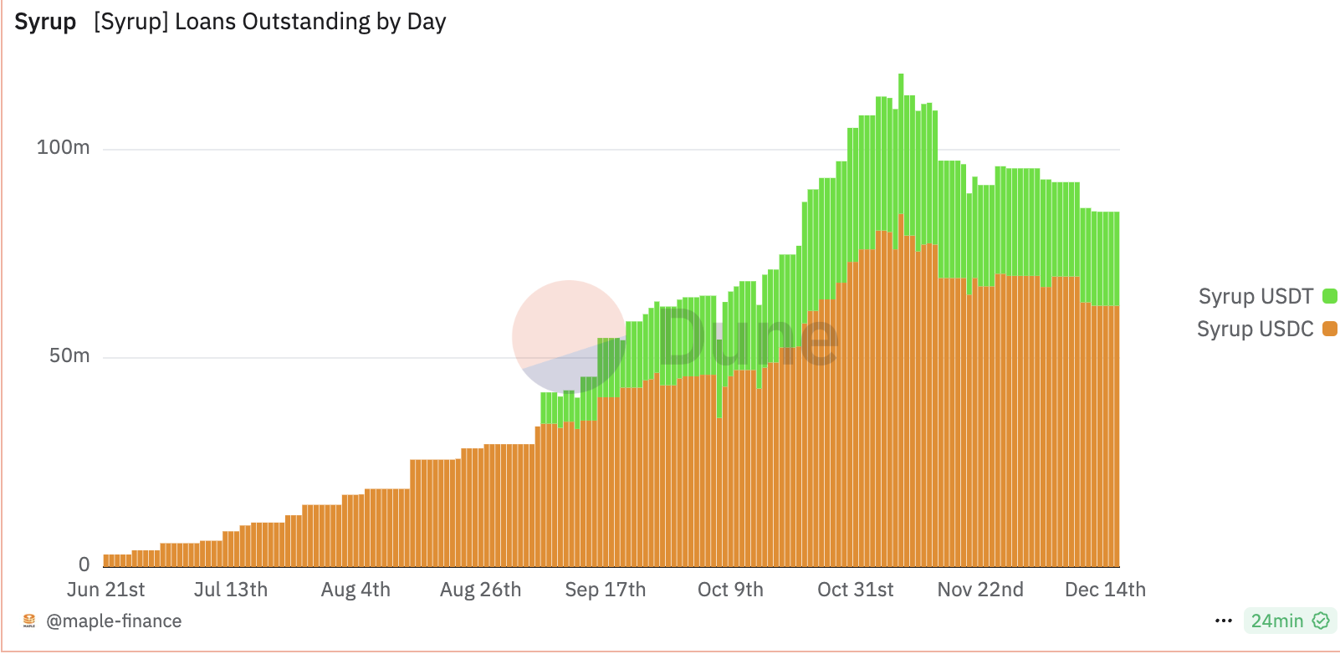Open the @maple-finance profile link

tap(114, 621)
